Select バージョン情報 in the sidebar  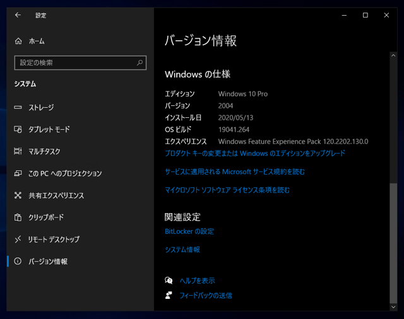(48, 262)
